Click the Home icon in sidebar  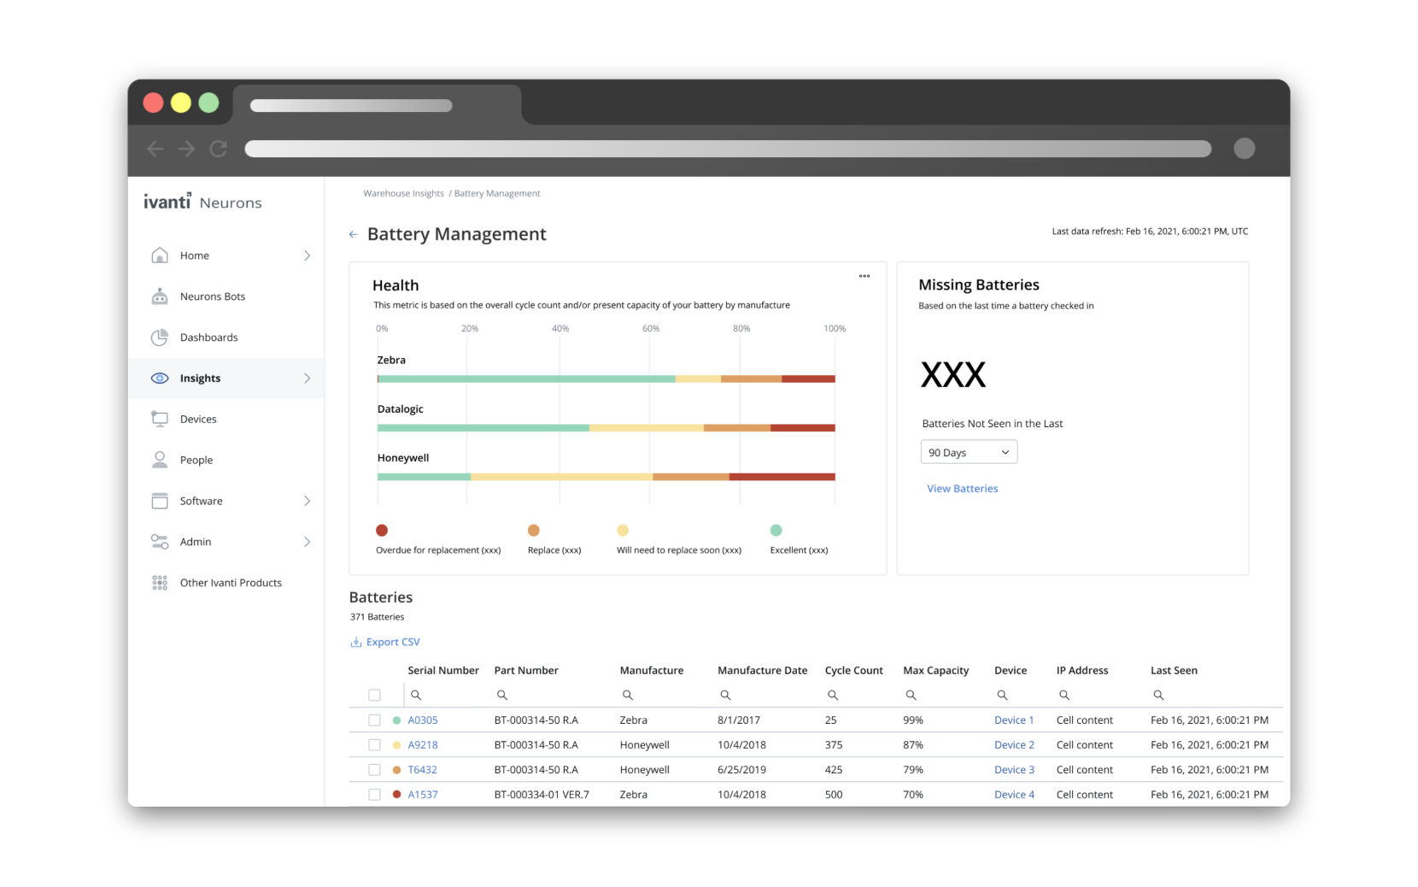[x=160, y=256]
